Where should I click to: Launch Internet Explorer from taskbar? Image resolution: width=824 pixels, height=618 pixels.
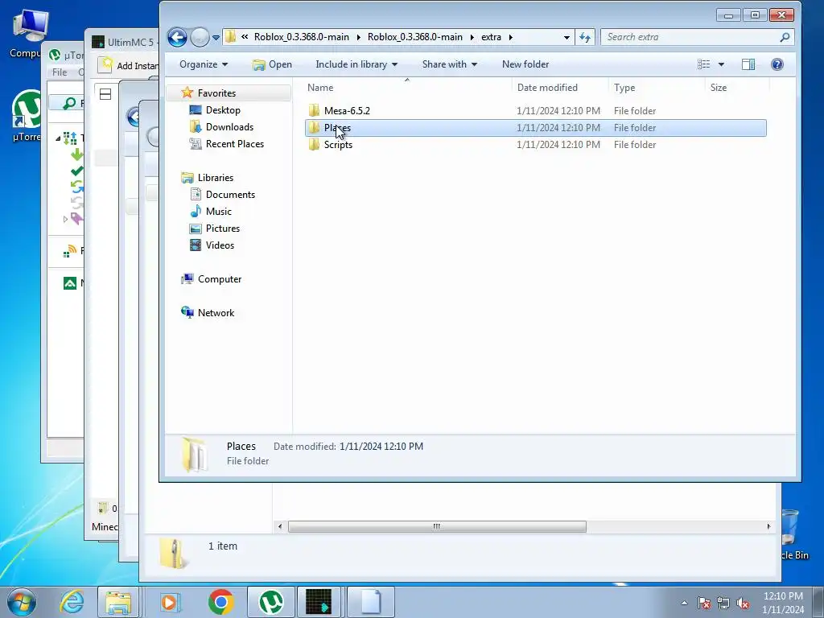(x=72, y=602)
